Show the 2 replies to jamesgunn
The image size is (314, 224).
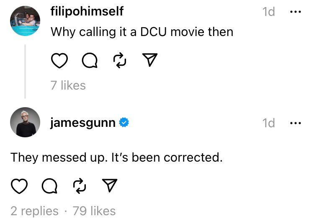pos(34,211)
